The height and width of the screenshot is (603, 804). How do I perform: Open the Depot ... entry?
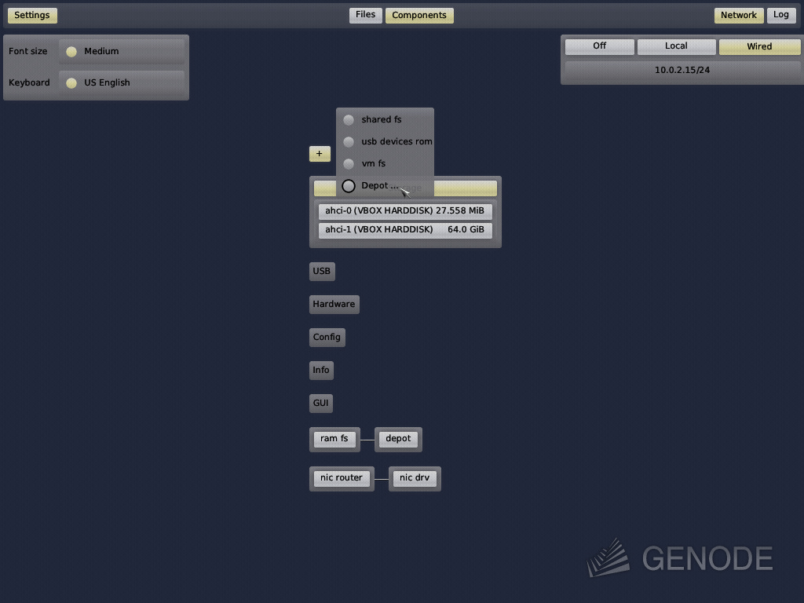(x=376, y=185)
